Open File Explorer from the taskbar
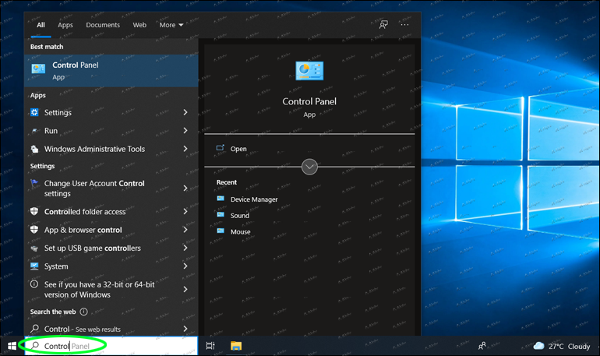This screenshot has height=356, width=600. (x=236, y=346)
